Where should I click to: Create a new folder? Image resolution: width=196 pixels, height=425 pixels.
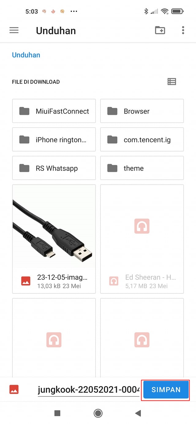coord(160,30)
